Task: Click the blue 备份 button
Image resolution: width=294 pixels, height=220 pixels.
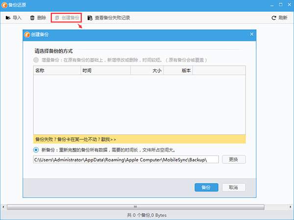Action: point(206,187)
